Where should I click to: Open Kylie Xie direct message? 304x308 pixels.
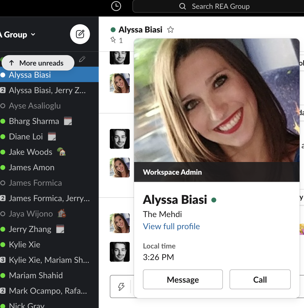49,244
